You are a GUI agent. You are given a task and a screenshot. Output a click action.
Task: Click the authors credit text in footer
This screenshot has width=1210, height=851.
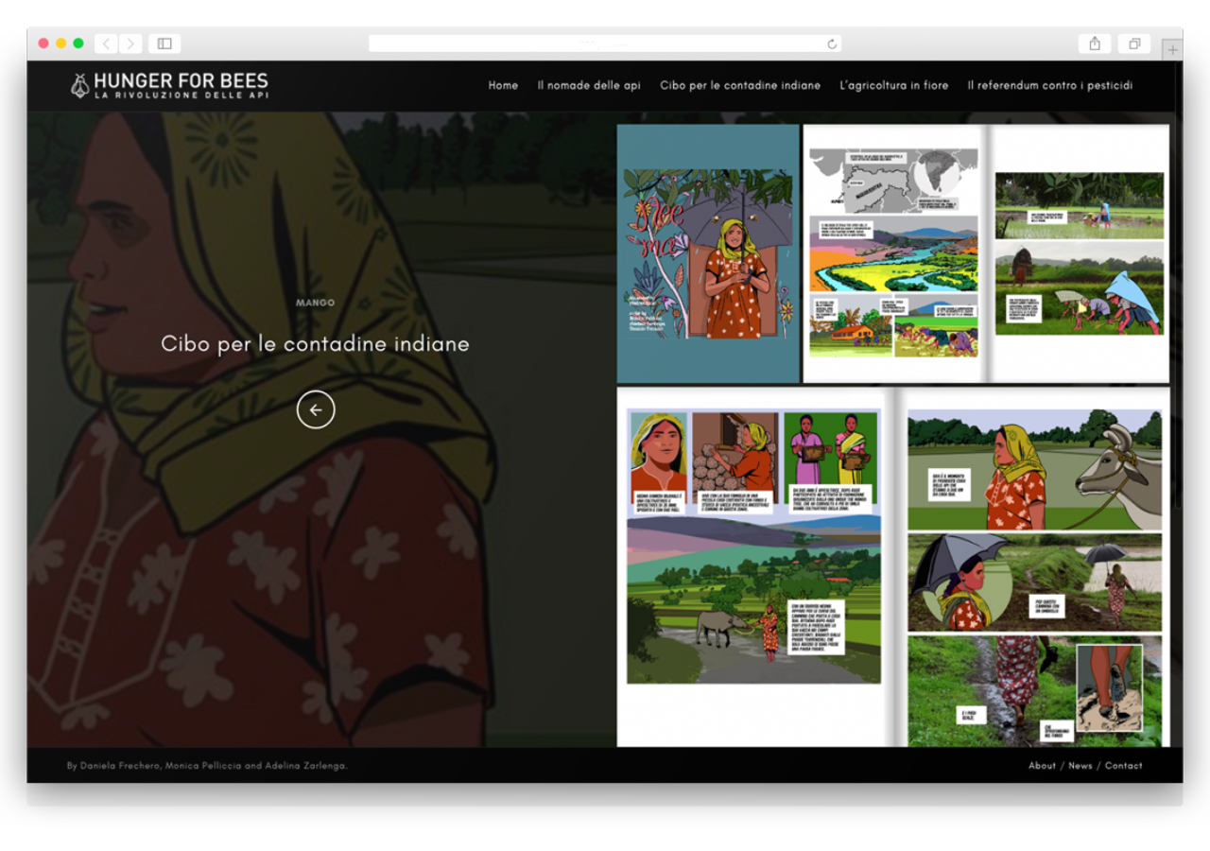click(x=207, y=766)
